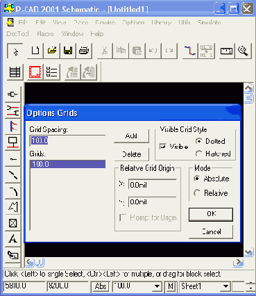The height and width of the screenshot is (296, 256).
Task: Click the Grid Spacing input field
Action: pyautogui.click(x=67, y=140)
